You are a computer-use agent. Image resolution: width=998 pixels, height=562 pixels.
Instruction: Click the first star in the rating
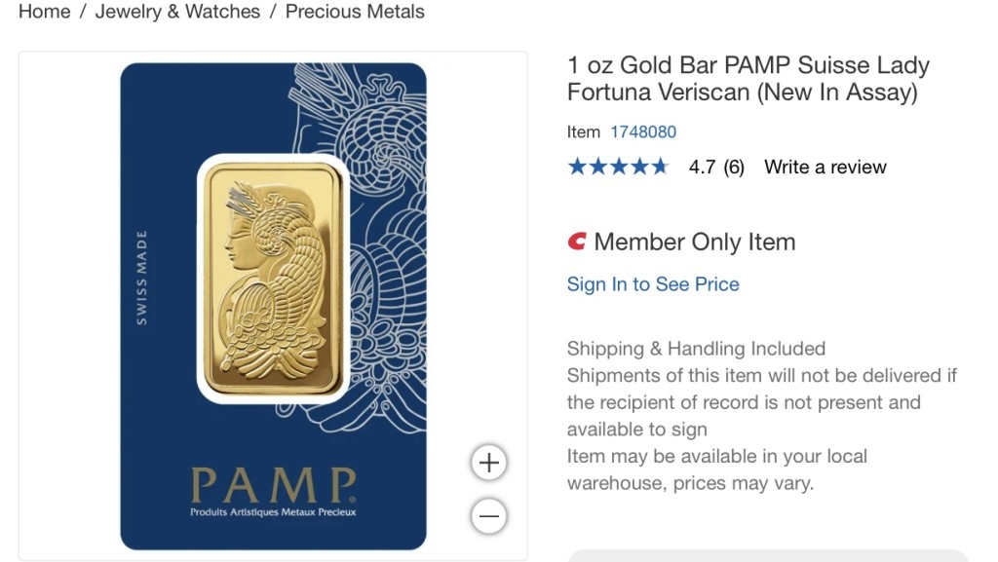pyautogui.click(x=577, y=167)
